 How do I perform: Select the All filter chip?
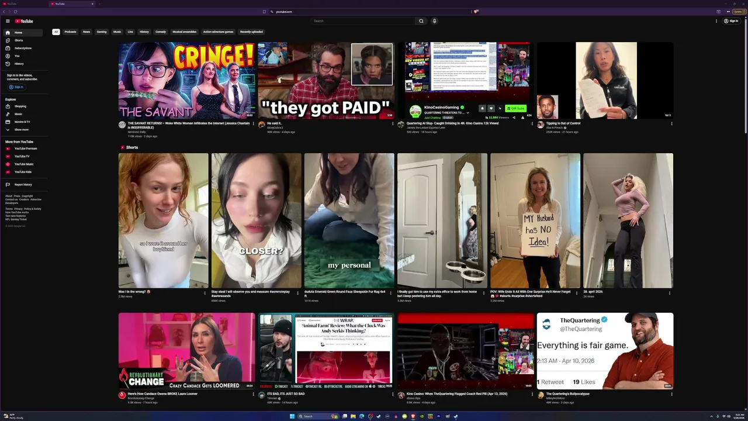pos(56,32)
